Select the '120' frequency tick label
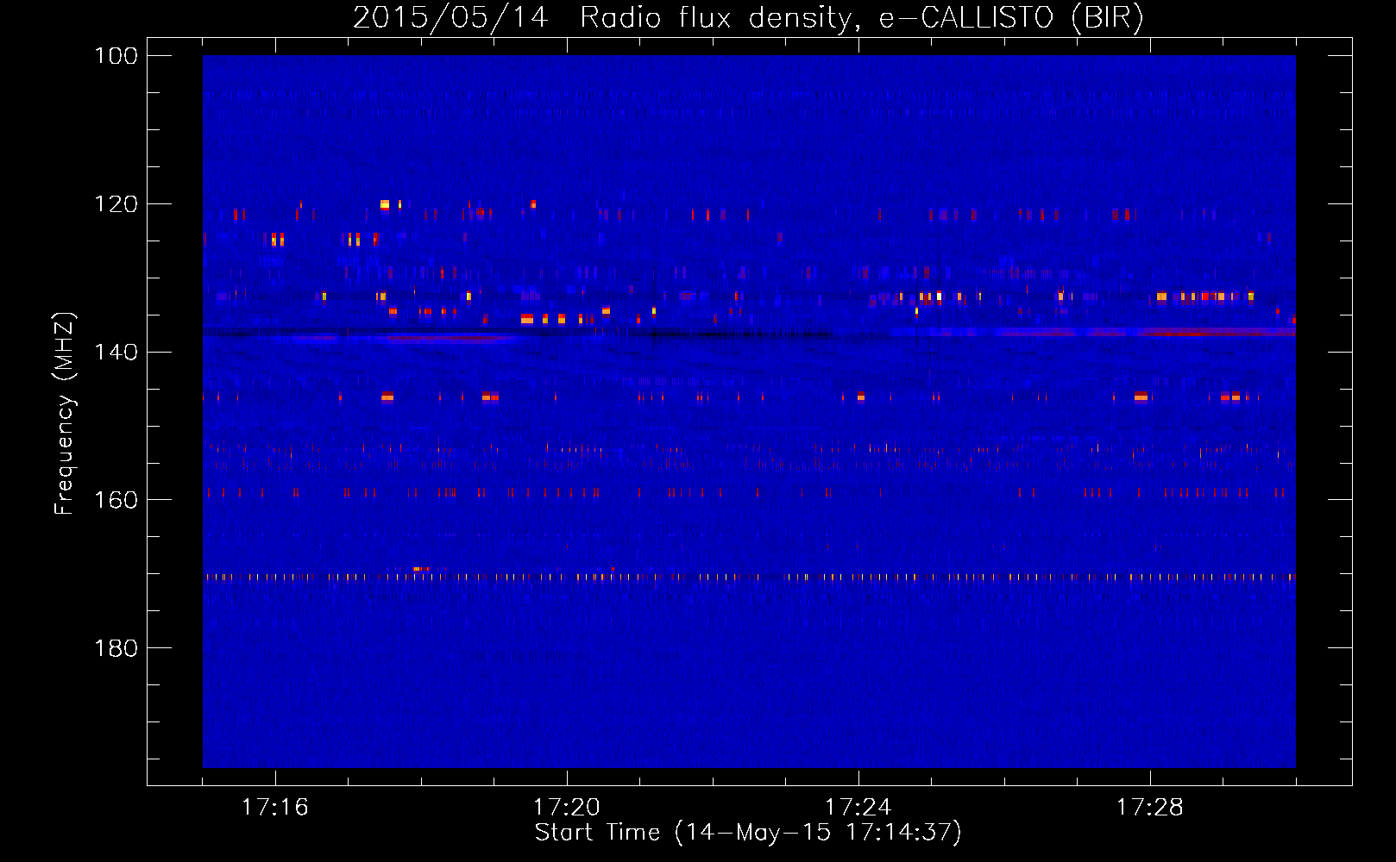 pos(116,204)
